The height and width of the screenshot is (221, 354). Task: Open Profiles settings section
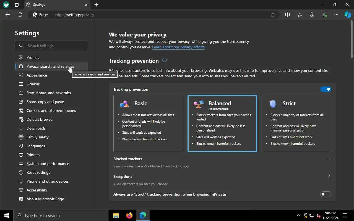coord(51,57)
